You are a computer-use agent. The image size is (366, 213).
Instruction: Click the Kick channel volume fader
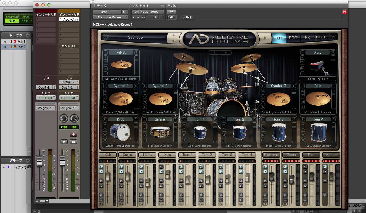pyautogui.click(x=108, y=176)
